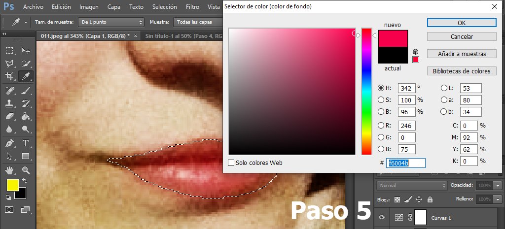Close the 011.jpeg document tab
Viewport: 505px width, 229px height.
(135, 35)
